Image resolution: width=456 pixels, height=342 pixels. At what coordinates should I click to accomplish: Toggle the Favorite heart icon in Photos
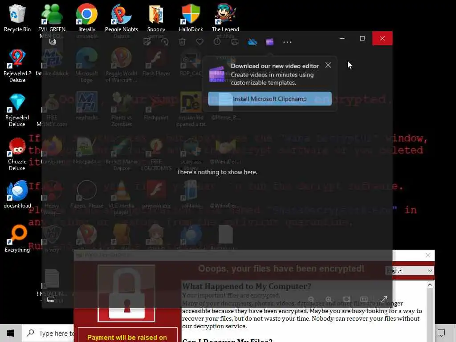coord(200,42)
